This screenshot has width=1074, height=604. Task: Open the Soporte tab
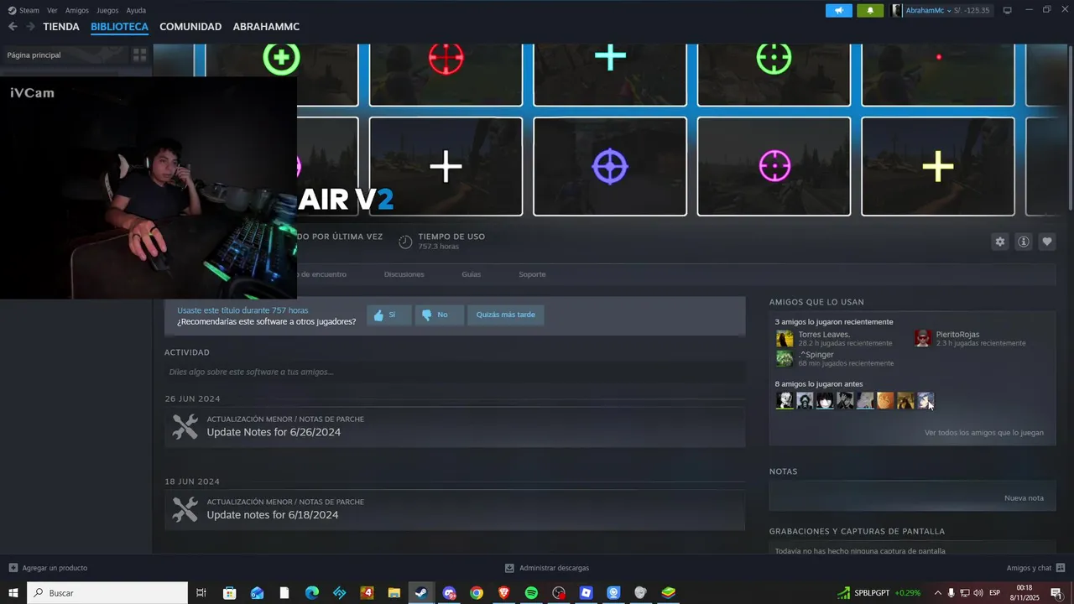(x=532, y=274)
